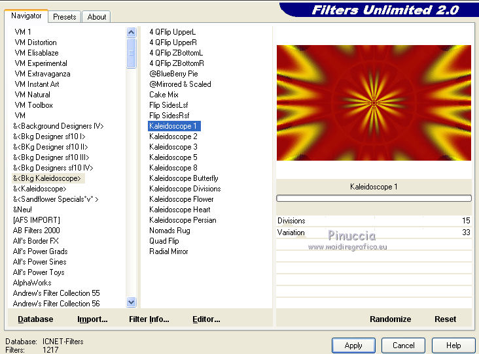Select Andrew's Filter Collection 55

click(56, 293)
